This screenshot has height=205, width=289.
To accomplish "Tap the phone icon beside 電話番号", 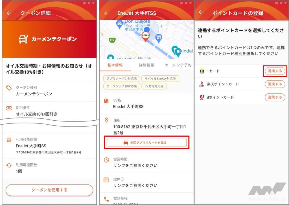I will point(106,199).
